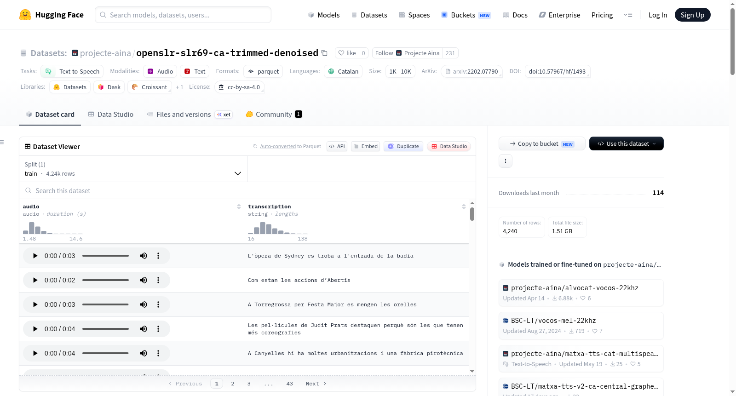
Task: Click the Sign Up button
Action: [692, 15]
